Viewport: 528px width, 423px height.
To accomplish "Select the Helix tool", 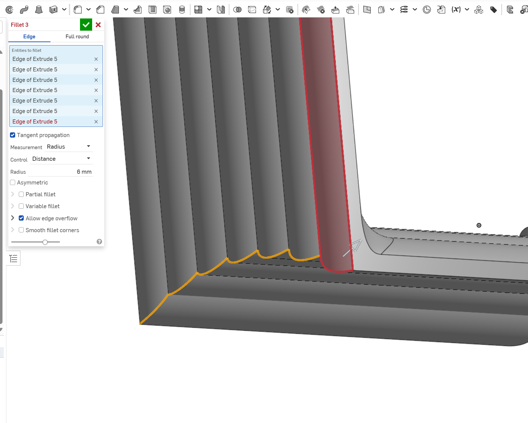I will pos(404,10).
